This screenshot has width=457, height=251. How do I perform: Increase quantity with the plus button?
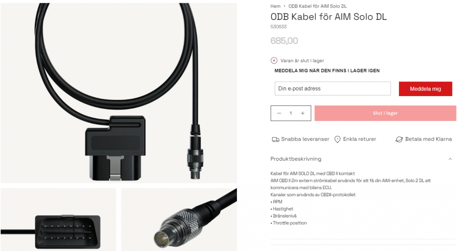coord(303,113)
